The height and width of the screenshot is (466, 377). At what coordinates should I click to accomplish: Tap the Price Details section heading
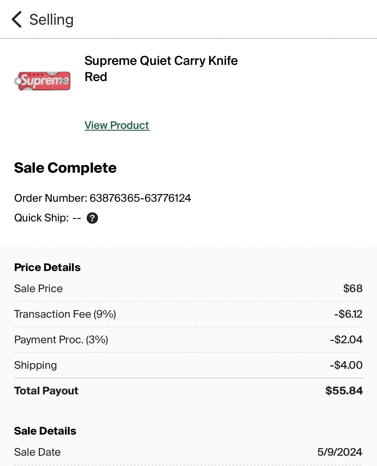(x=47, y=268)
